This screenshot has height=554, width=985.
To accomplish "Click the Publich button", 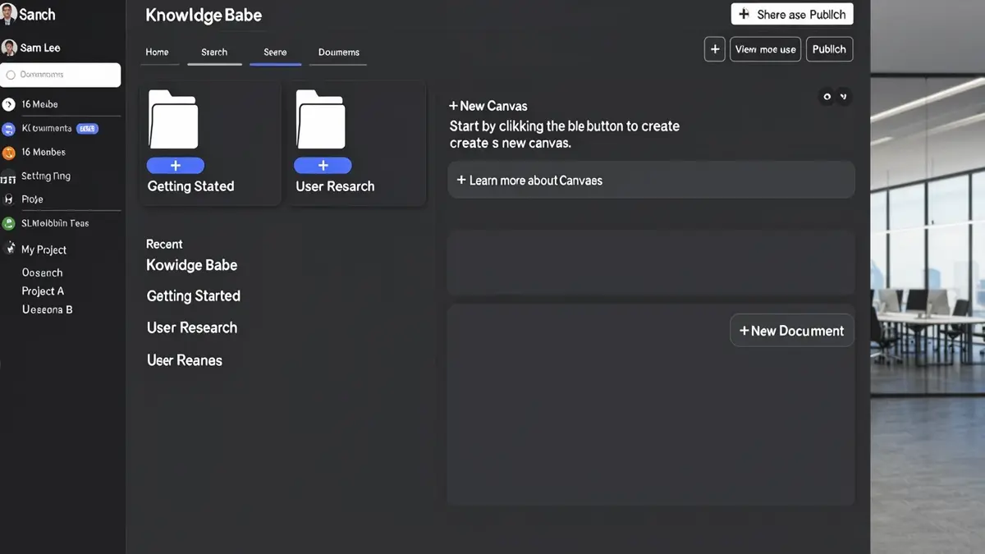I will click(829, 49).
